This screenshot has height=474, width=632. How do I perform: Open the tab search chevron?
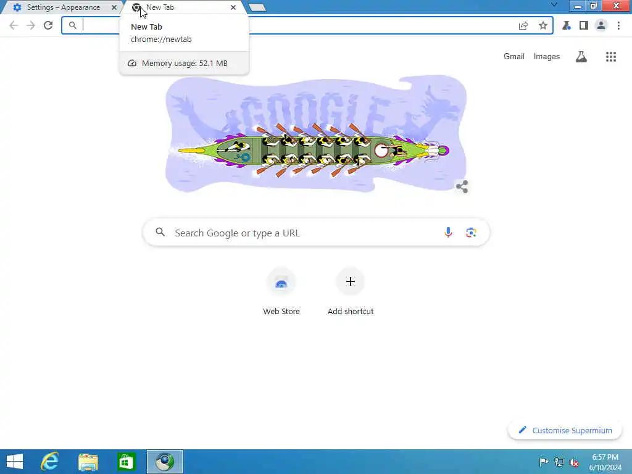point(554,5)
